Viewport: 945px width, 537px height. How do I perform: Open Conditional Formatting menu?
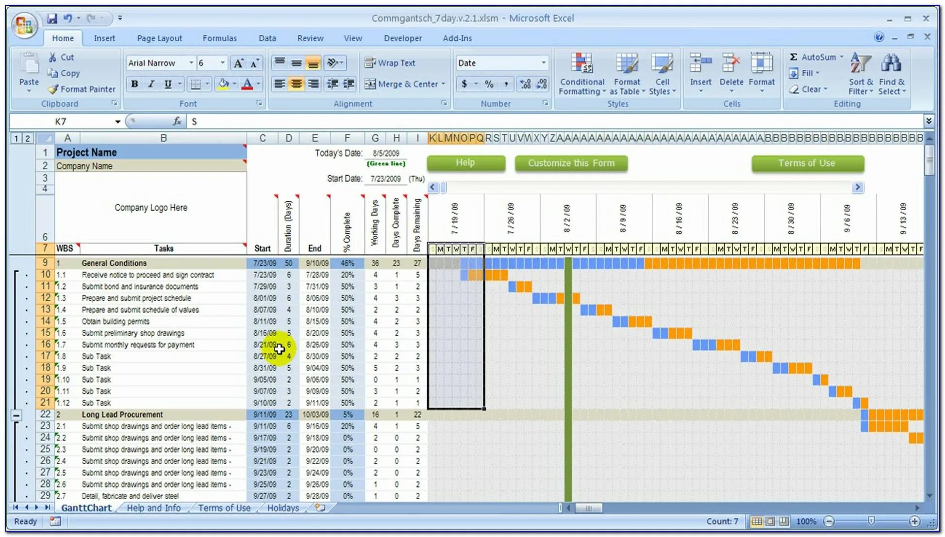click(x=581, y=74)
